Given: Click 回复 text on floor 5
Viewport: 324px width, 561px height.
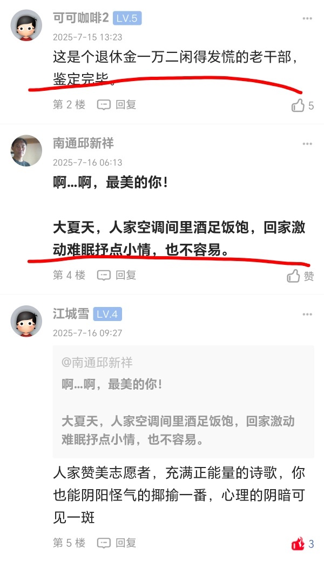Looking at the screenshot, I should (126, 543).
